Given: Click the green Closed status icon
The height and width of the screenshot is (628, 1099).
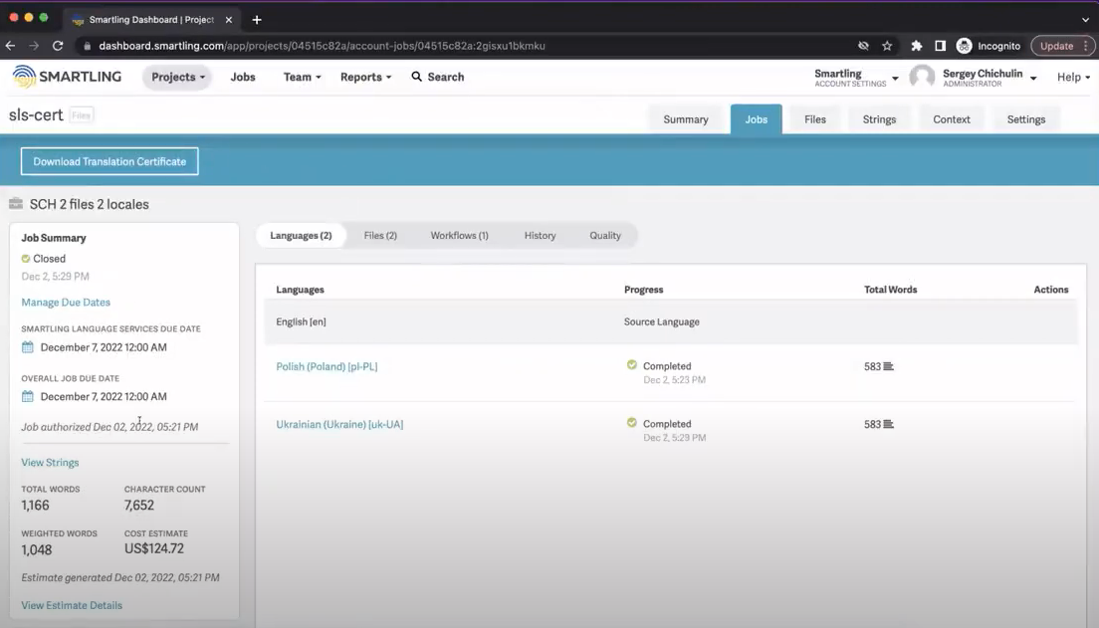Looking at the screenshot, I should coord(26,259).
